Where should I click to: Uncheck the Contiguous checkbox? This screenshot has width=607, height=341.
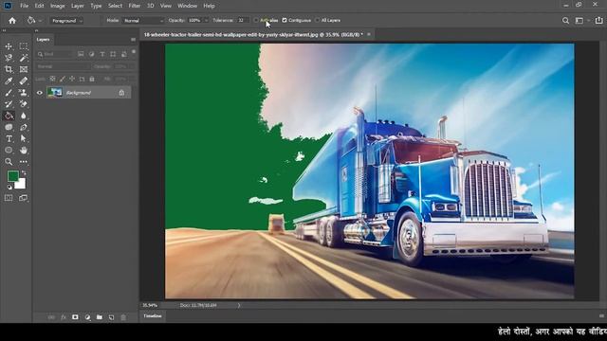[x=285, y=20]
